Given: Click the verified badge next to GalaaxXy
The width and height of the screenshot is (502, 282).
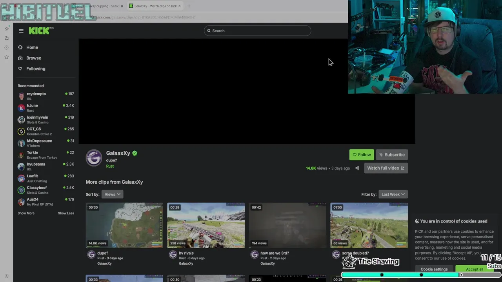Looking at the screenshot, I should pos(135,153).
